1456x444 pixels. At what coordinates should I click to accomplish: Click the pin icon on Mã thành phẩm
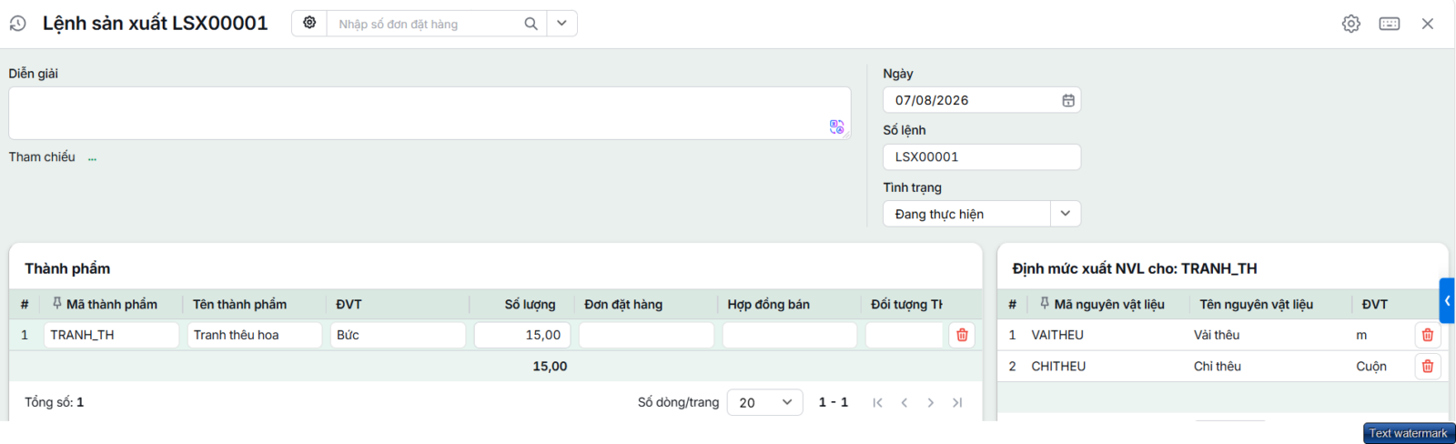point(57,303)
